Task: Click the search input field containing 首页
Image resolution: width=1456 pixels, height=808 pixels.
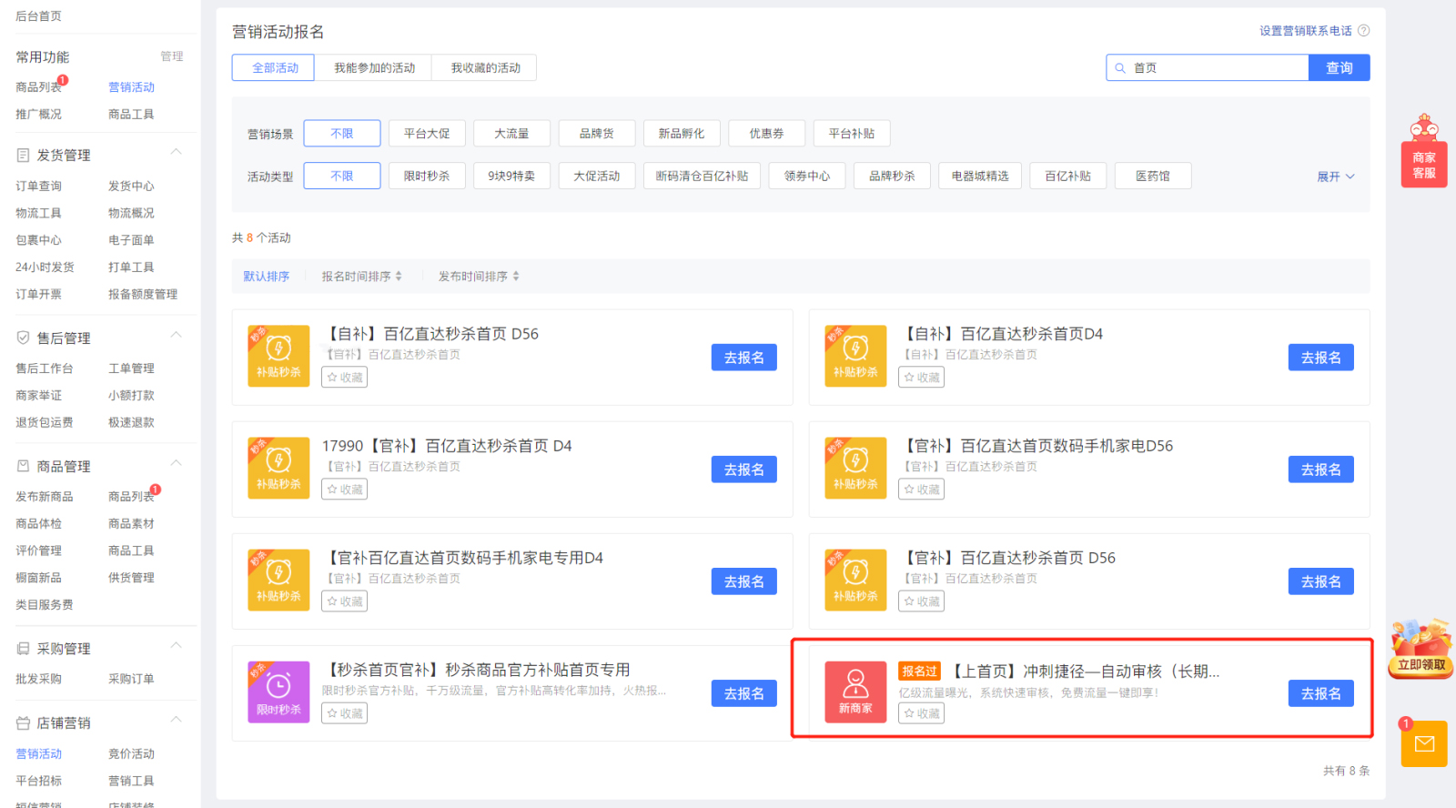Action: click(x=1215, y=68)
